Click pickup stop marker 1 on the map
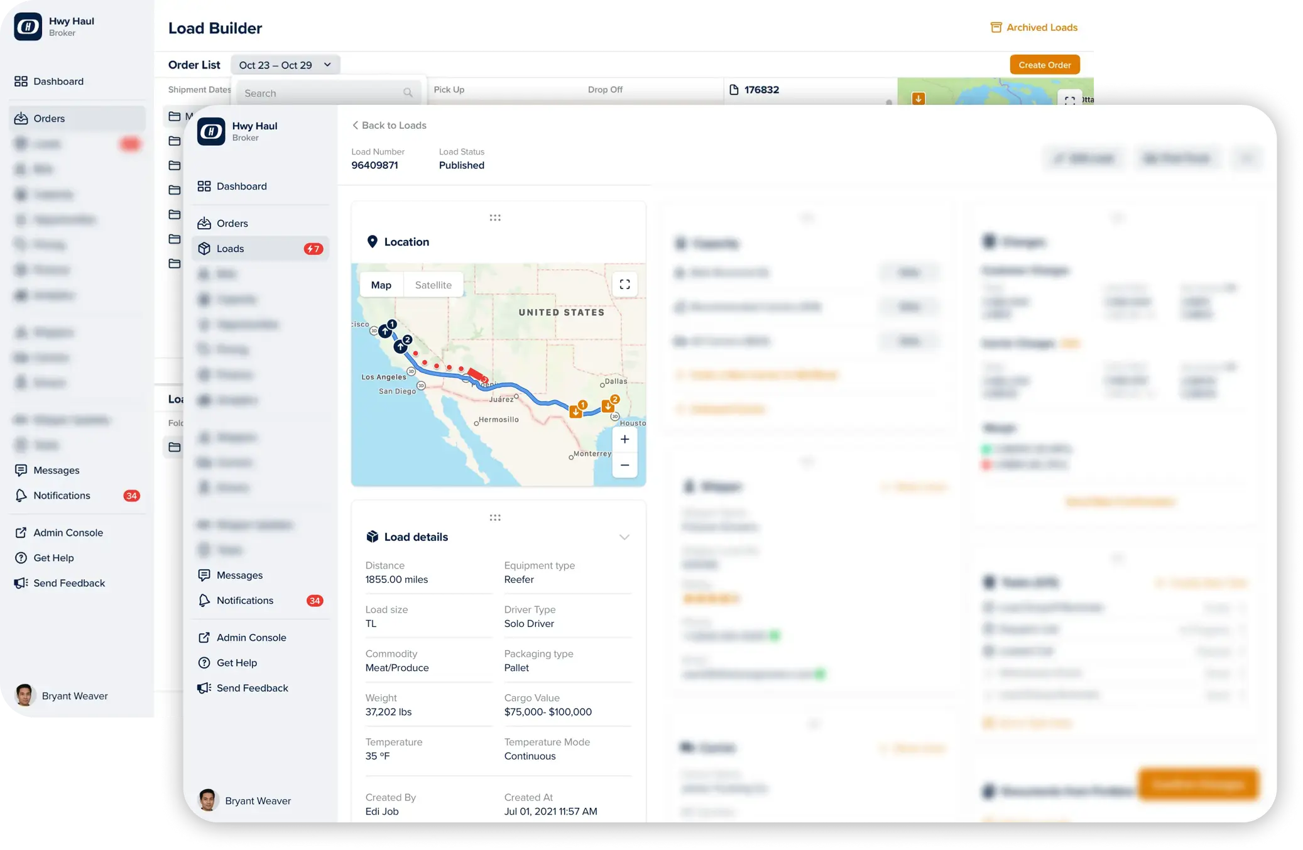The width and height of the screenshot is (1303, 850). pos(385,330)
